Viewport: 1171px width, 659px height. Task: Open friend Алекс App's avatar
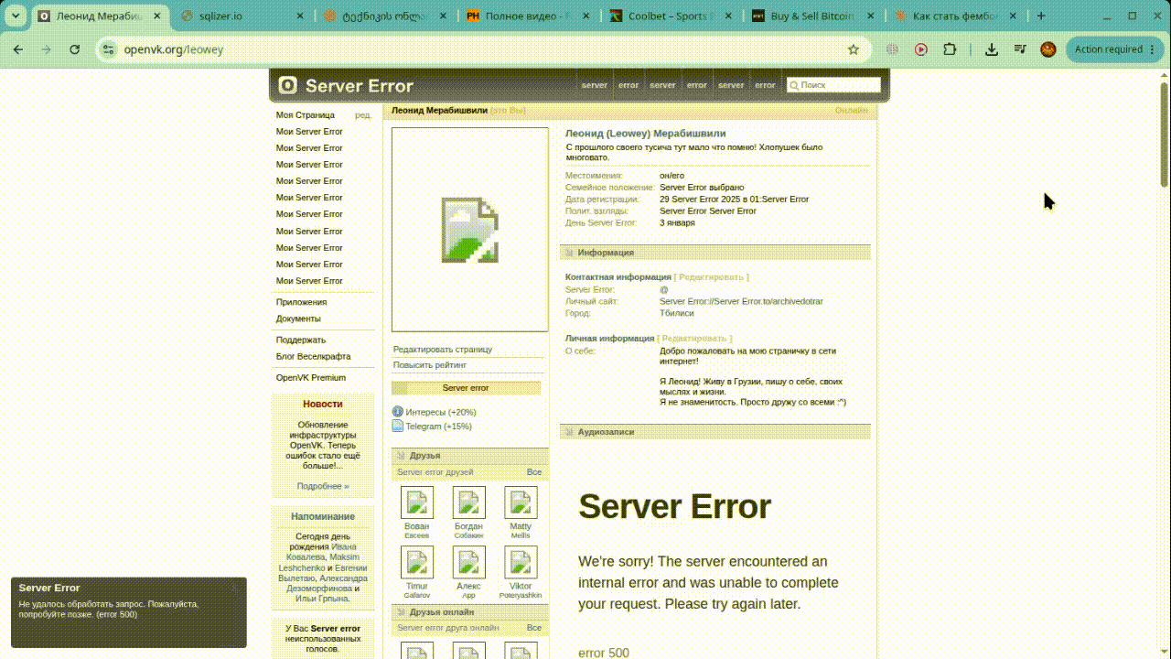[x=469, y=562]
